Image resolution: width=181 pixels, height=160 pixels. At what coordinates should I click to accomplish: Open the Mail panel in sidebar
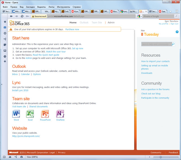tap(5, 27)
